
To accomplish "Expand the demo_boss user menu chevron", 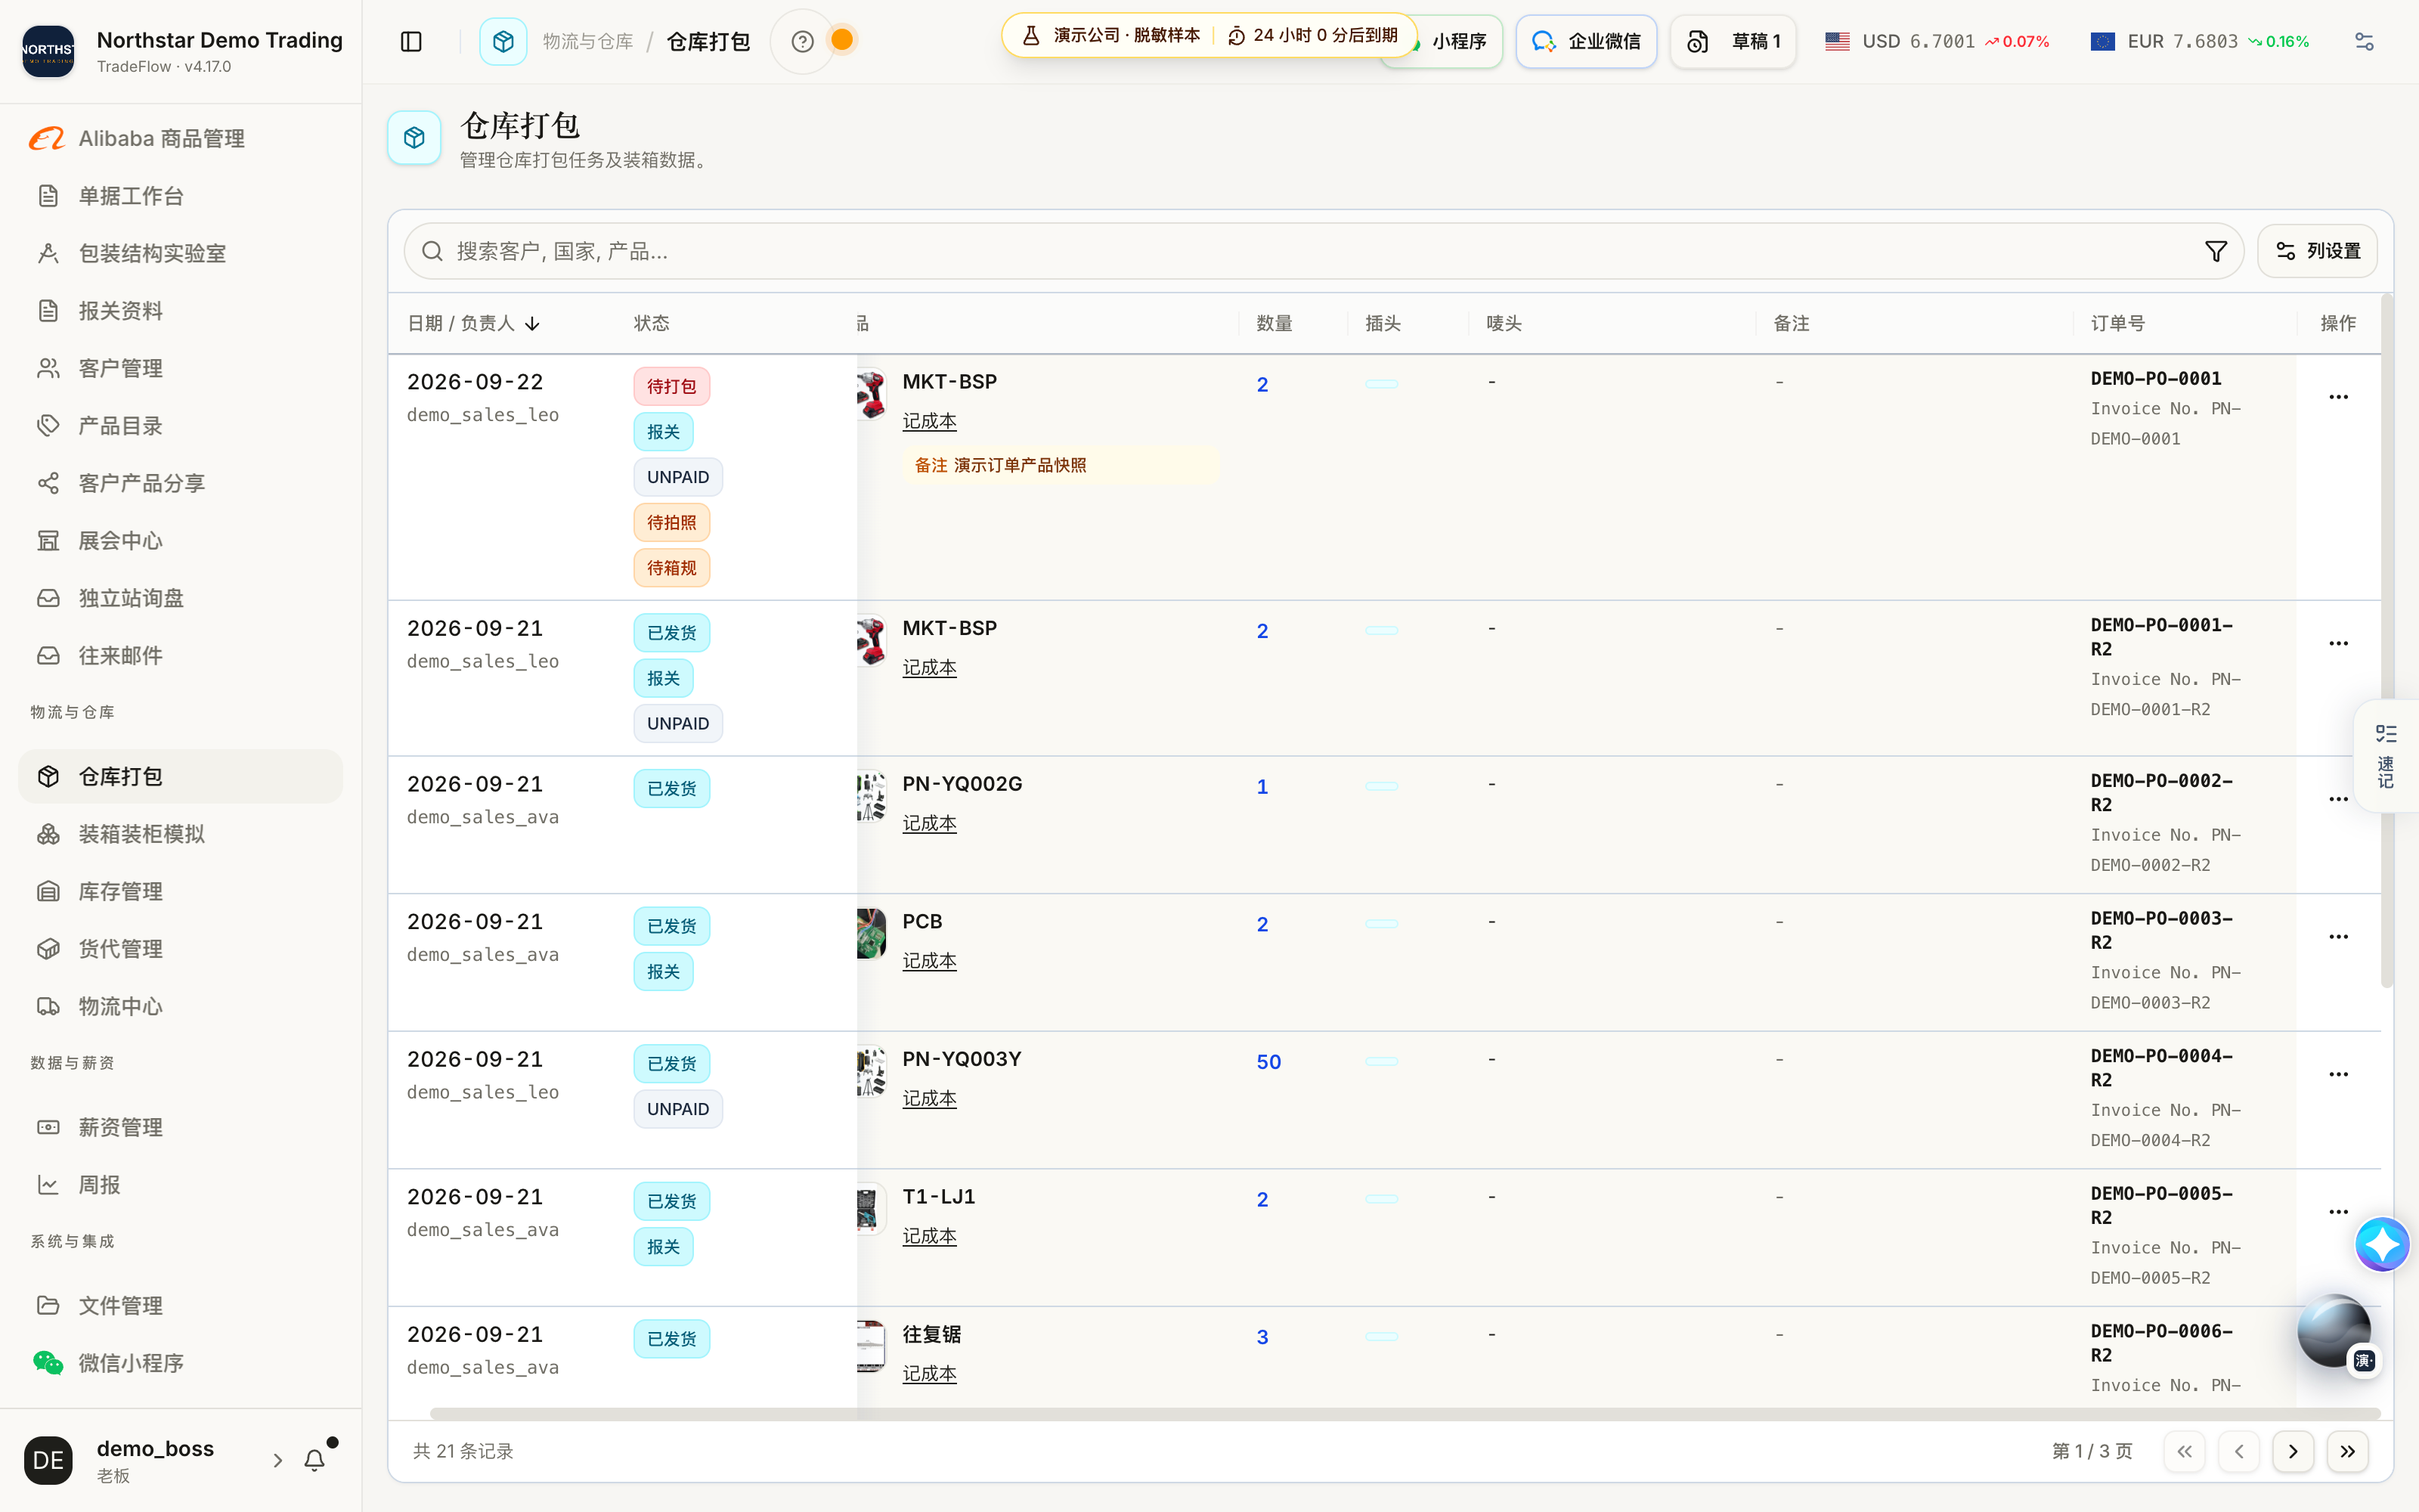I will [x=278, y=1460].
